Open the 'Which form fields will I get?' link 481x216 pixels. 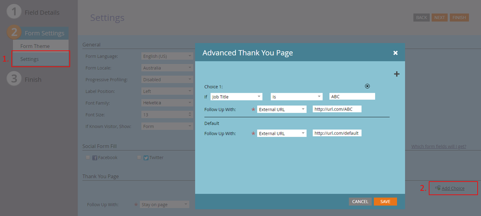(439, 146)
